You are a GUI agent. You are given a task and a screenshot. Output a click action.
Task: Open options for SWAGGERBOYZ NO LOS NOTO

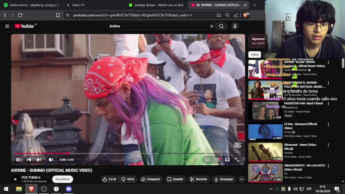tap(328, 166)
